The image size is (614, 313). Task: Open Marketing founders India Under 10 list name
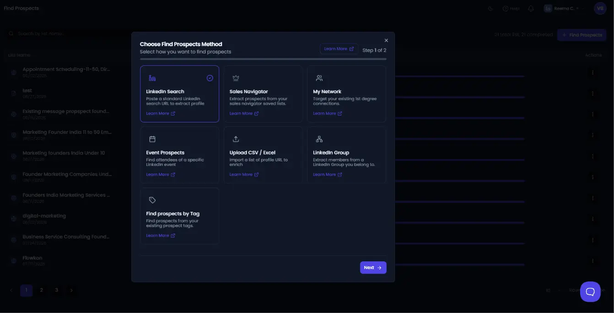tap(64, 153)
